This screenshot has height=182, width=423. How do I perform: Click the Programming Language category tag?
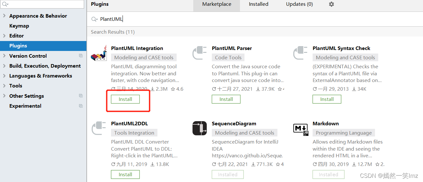click(344, 133)
